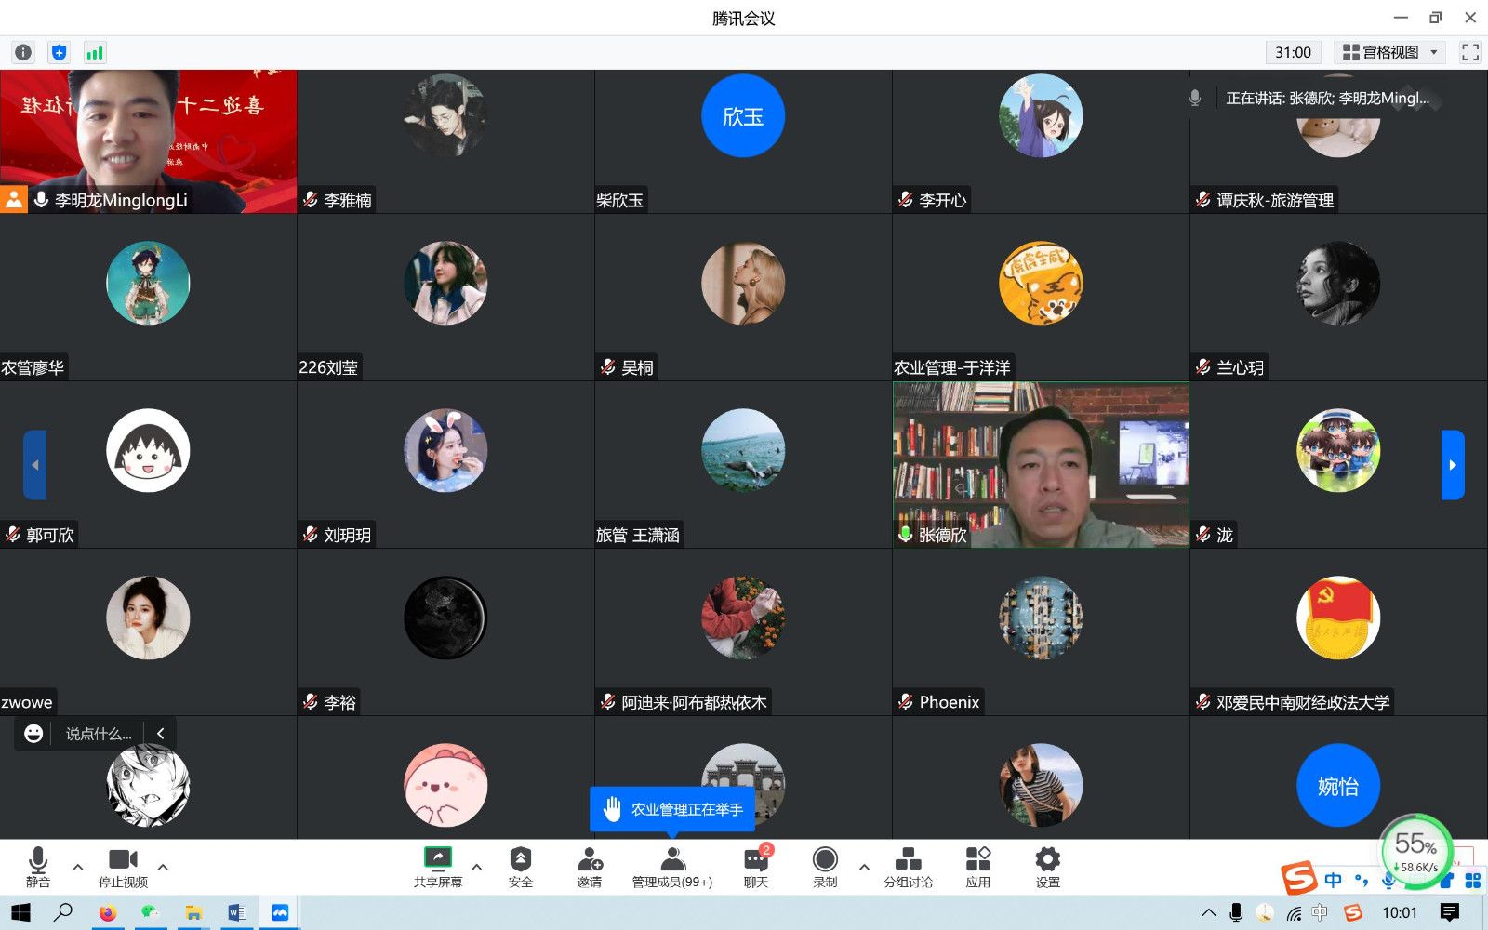This screenshot has height=930, width=1488.
Task: Click the blue security shield icon
Action: point(59,53)
